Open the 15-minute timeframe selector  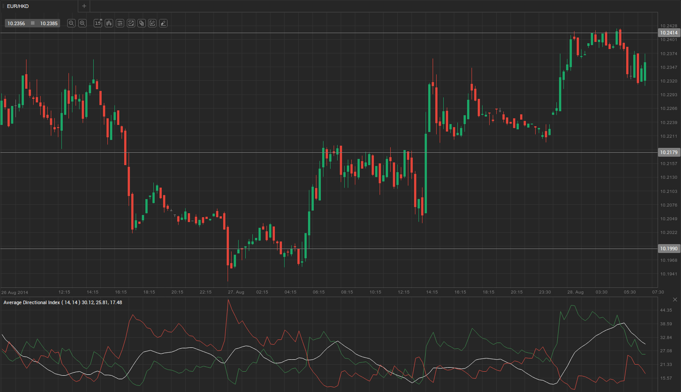(98, 23)
